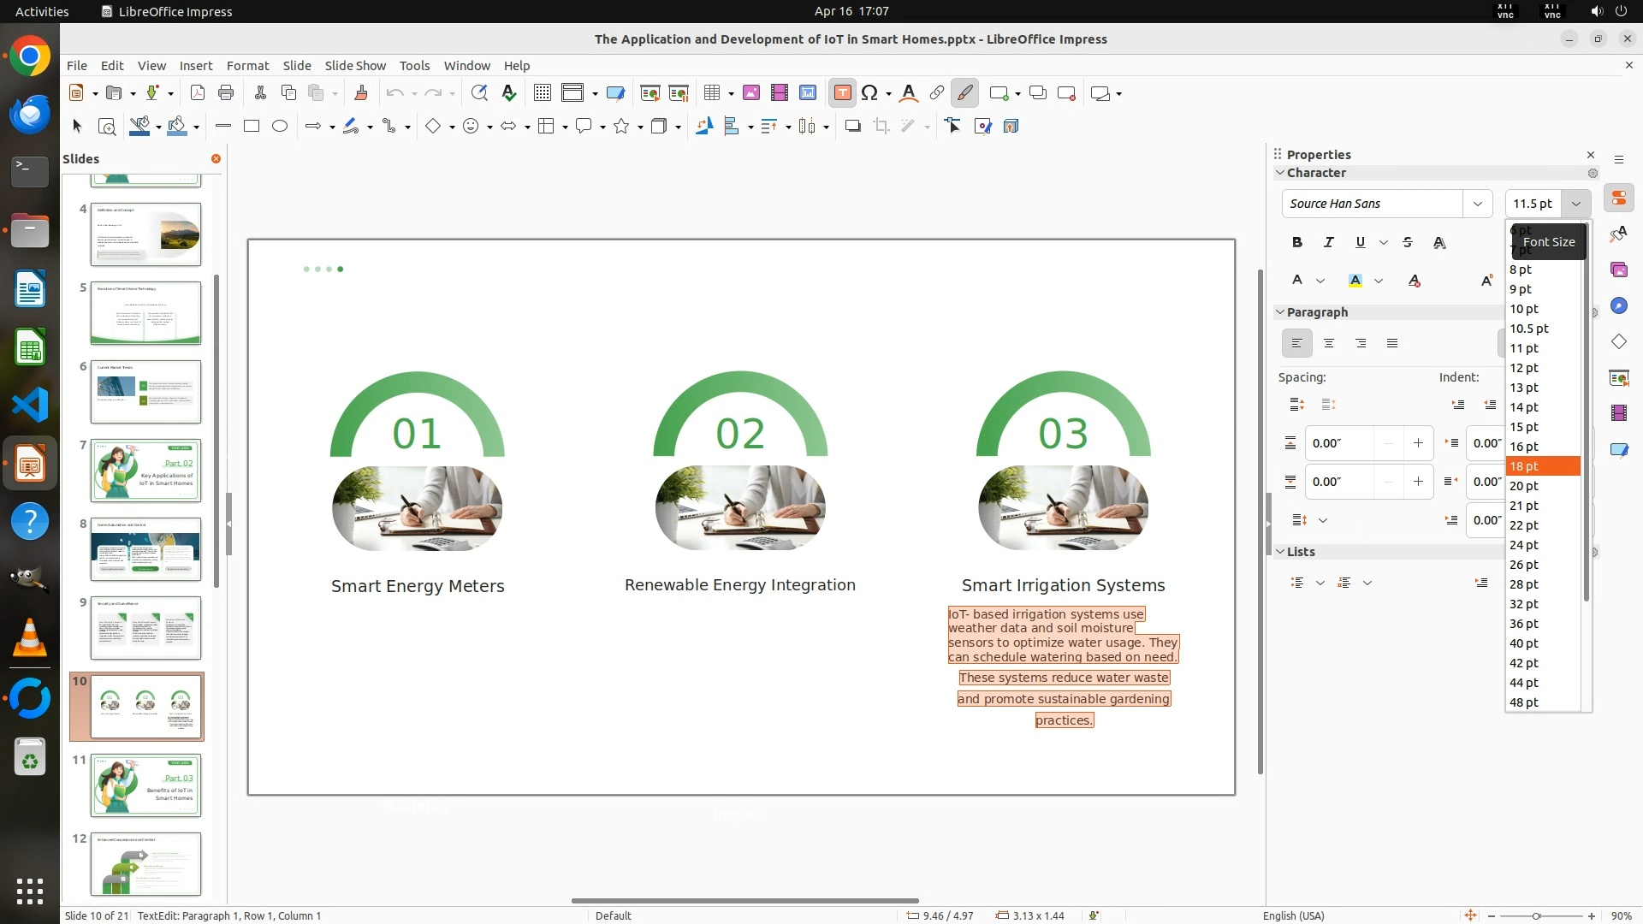Open the Format menu
The width and height of the screenshot is (1643, 924).
point(247,65)
